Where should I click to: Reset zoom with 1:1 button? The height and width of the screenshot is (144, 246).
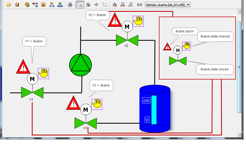click(x=139, y=5)
